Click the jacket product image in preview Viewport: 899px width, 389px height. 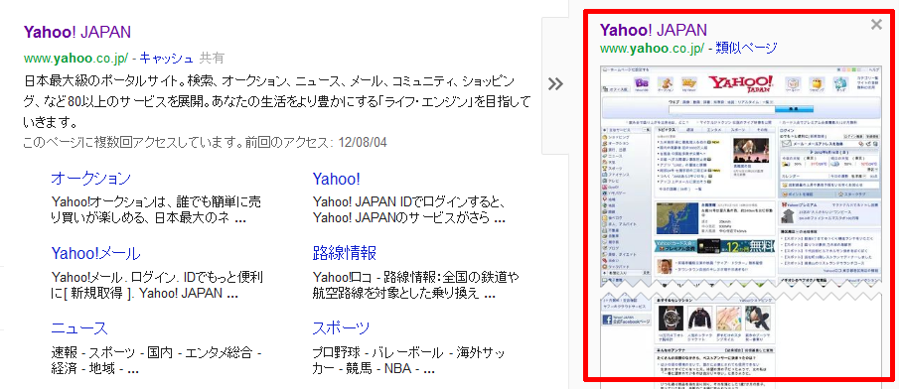[699, 317]
